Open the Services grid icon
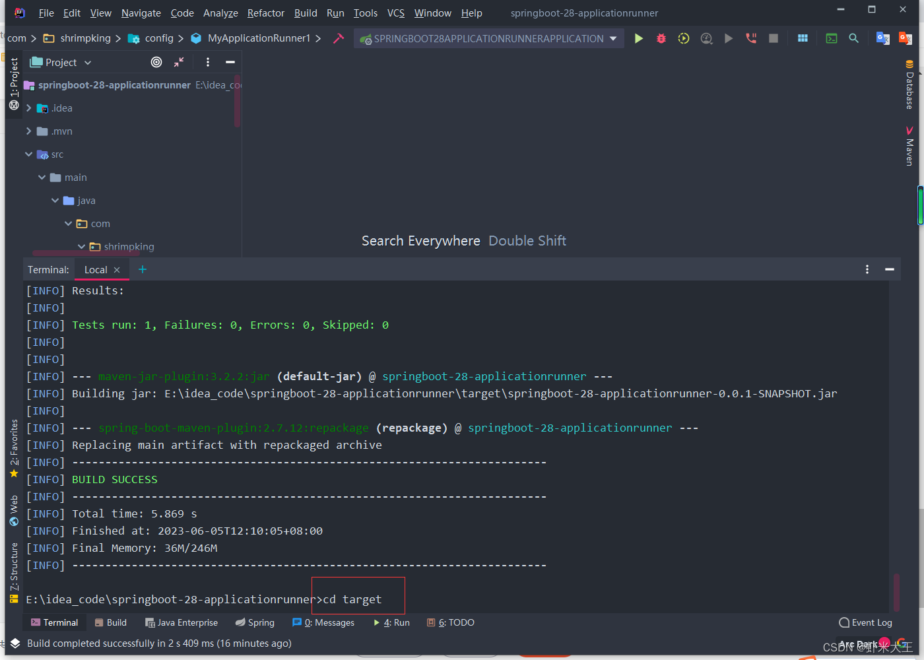 [803, 38]
